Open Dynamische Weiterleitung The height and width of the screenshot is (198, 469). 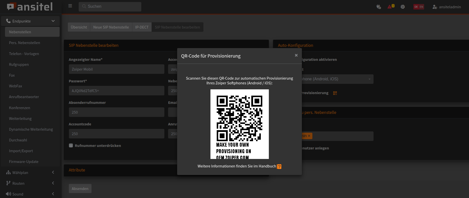click(x=32, y=129)
